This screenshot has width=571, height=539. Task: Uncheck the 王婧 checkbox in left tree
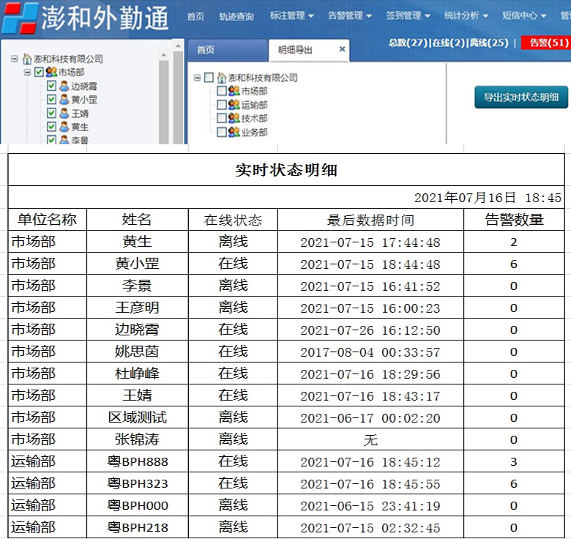click(51, 114)
